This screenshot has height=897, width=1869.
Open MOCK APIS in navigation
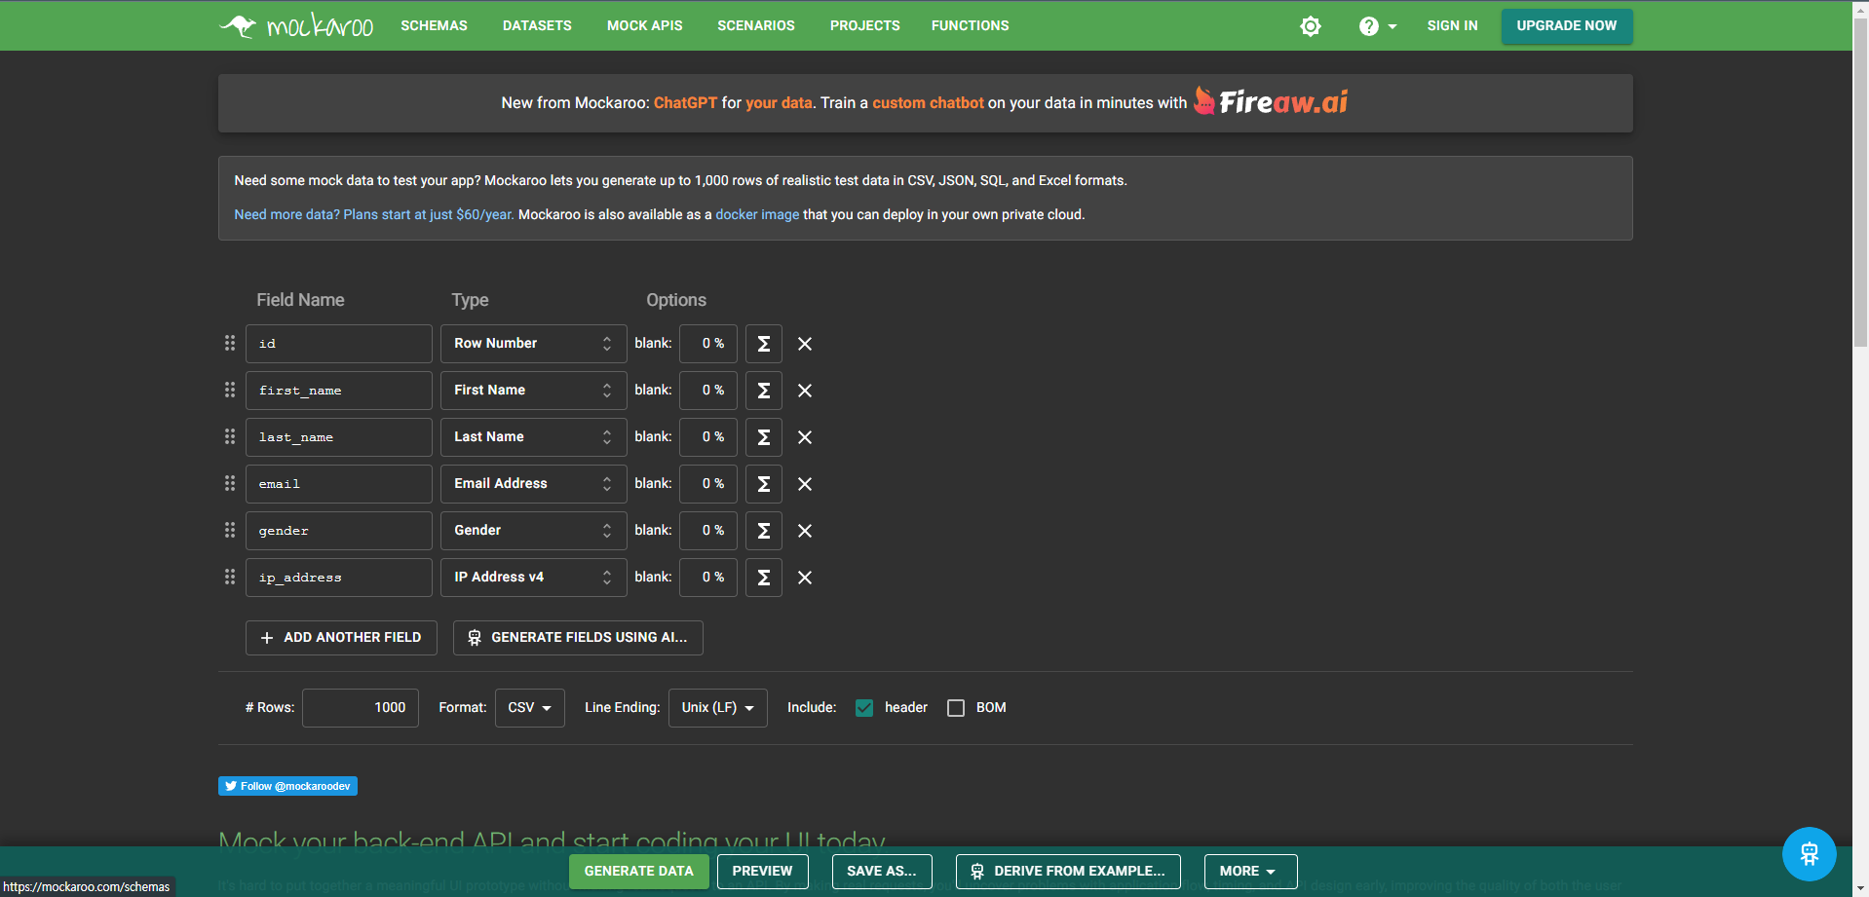(x=644, y=25)
